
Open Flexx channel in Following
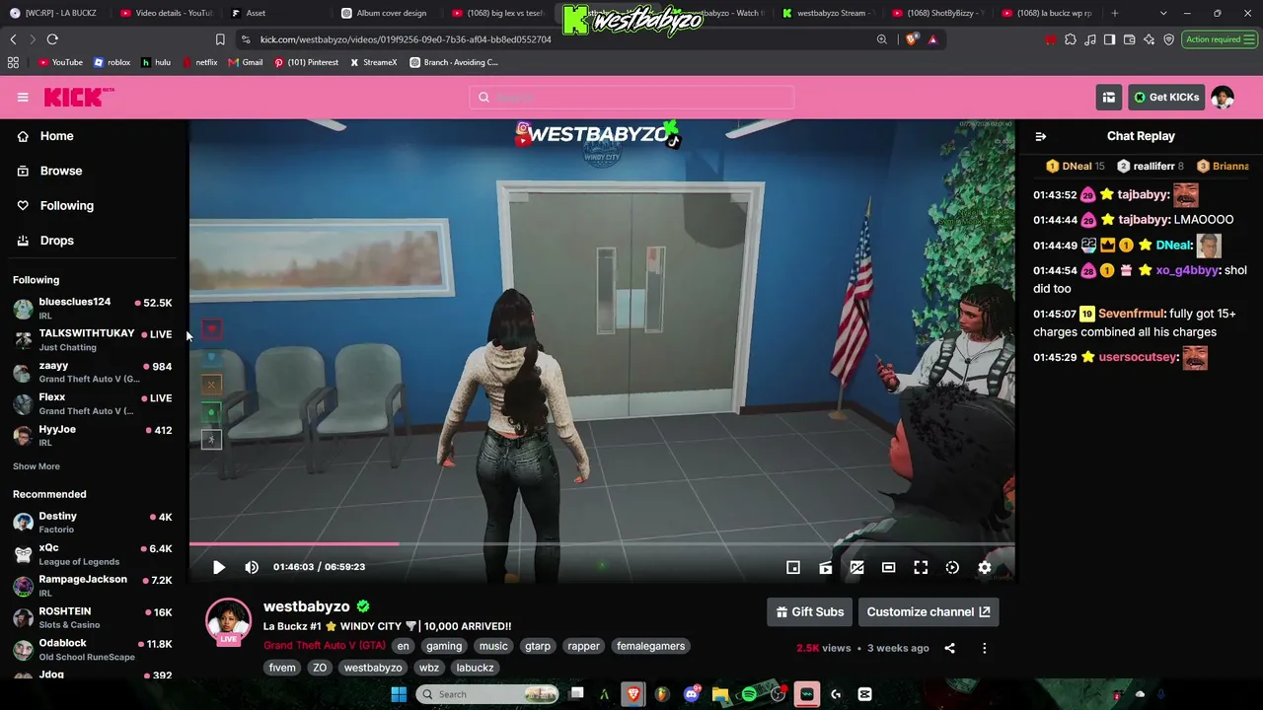click(x=93, y=403)
